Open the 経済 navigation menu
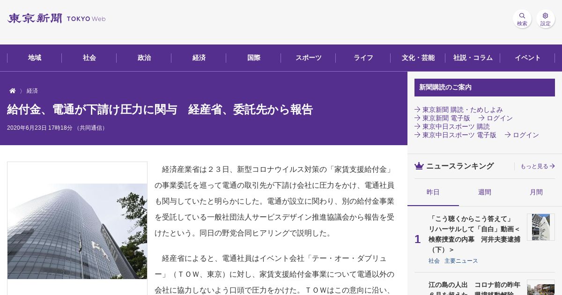 [199, 58]
